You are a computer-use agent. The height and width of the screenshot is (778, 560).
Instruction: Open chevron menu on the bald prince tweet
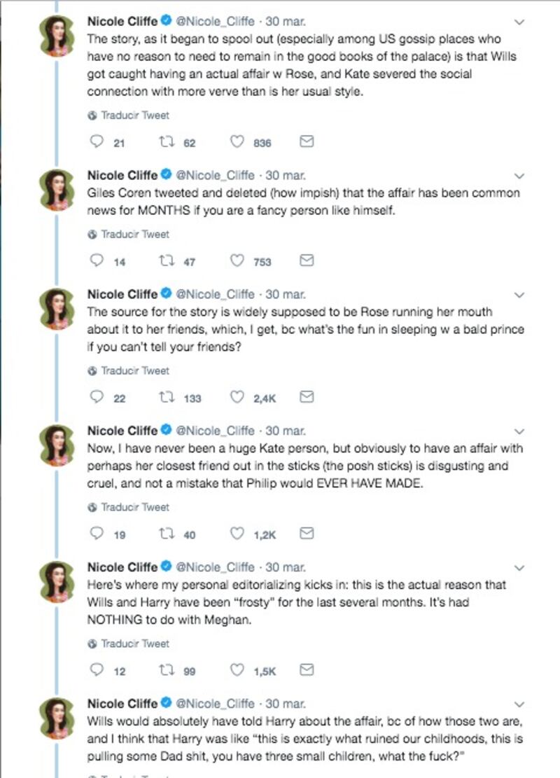(x=519, y=296)
